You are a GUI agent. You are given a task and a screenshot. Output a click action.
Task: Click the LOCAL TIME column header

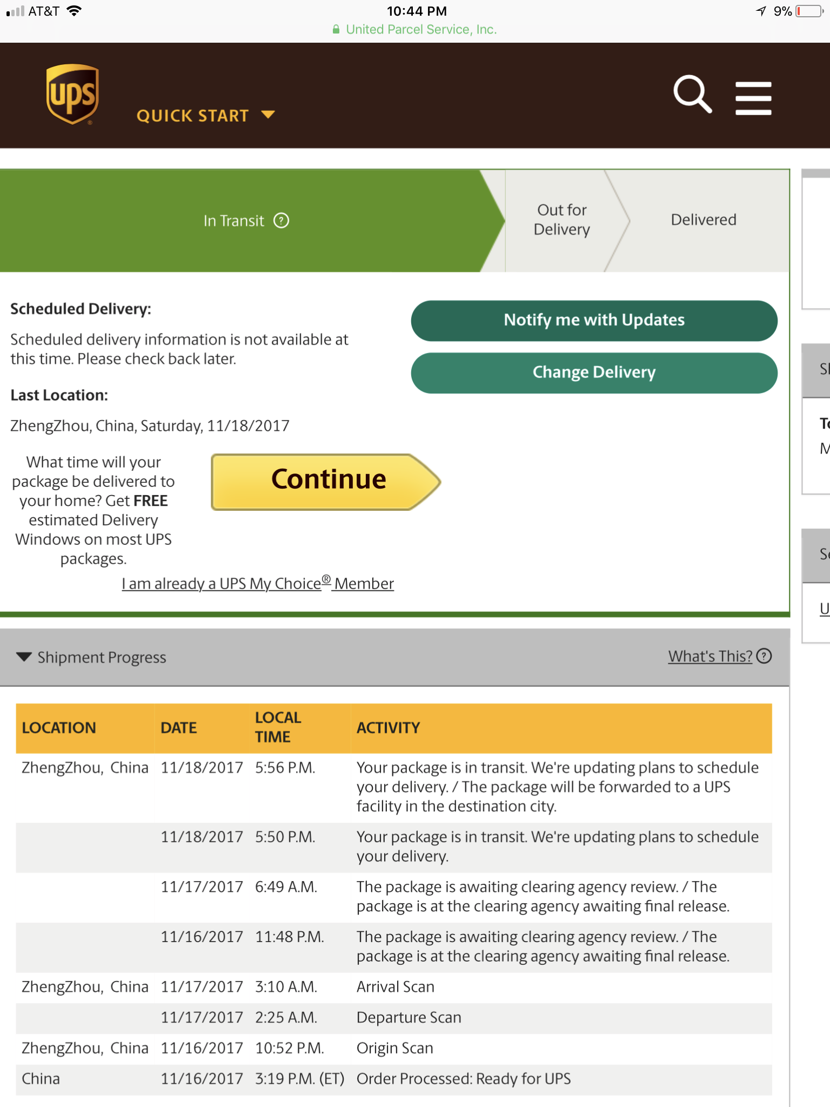tap(278, 727)
